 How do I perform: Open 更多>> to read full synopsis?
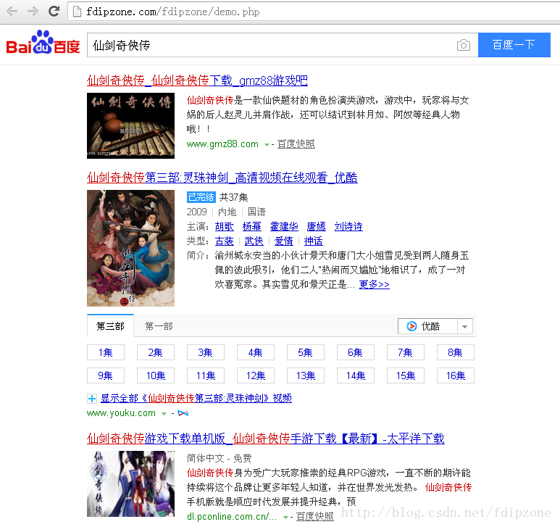click(374, 284)
